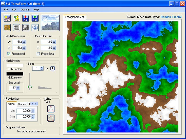Open the File menu
Viewport: 186px width, 139px height.
6,10
